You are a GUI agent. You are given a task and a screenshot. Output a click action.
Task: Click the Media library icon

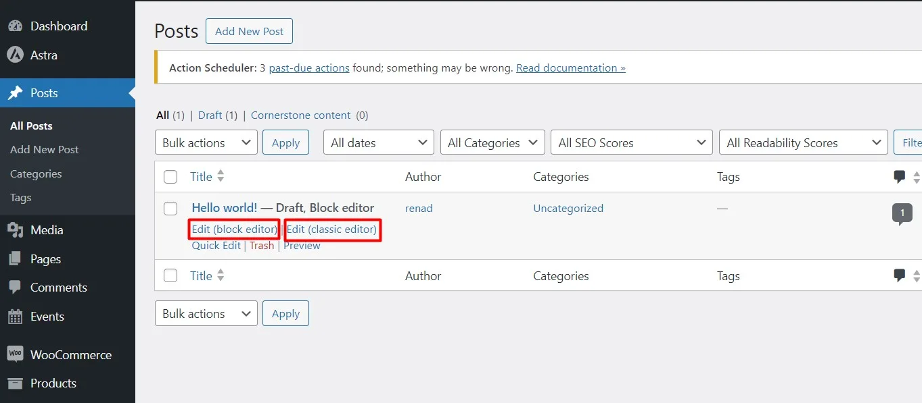coord(15,230)
